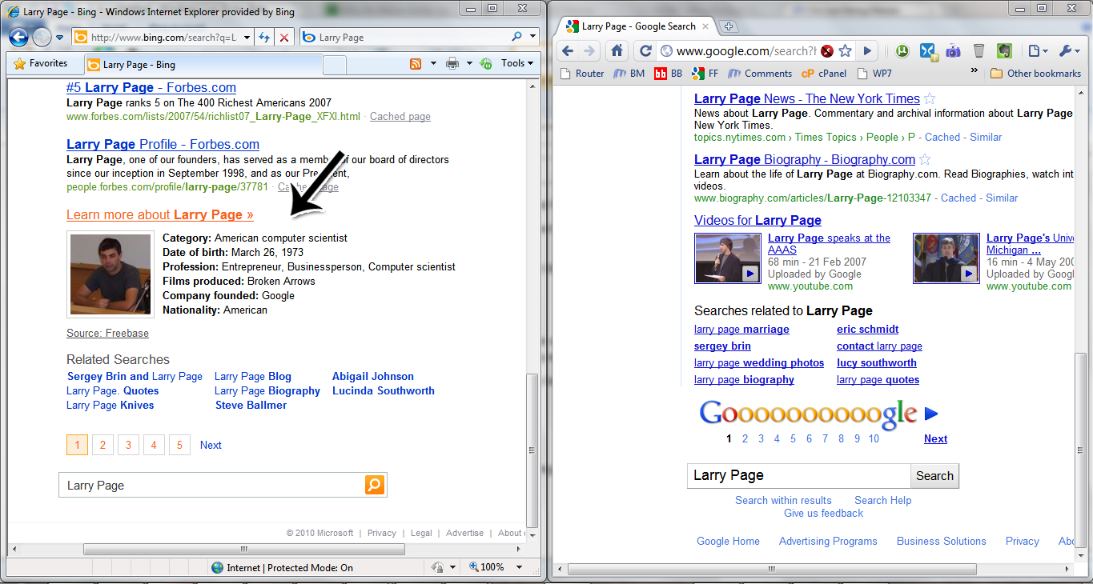Click Internet | Protected Mode: On status text
The image size is (1093, 584).
pos(290,567)
